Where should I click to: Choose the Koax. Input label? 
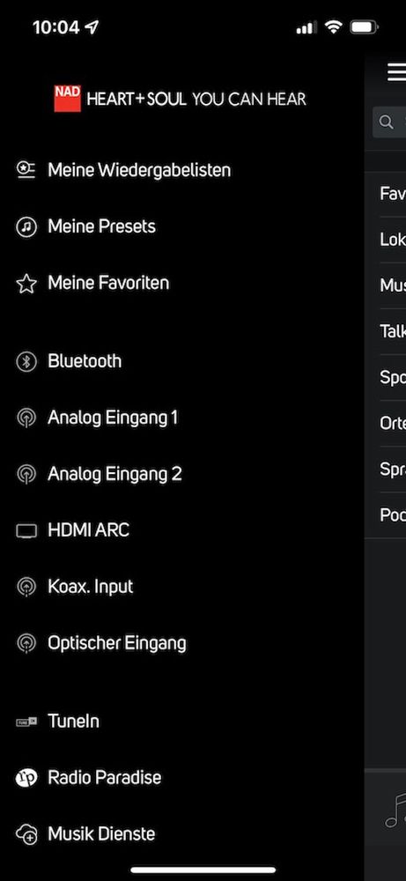click(x=91, y=587)
